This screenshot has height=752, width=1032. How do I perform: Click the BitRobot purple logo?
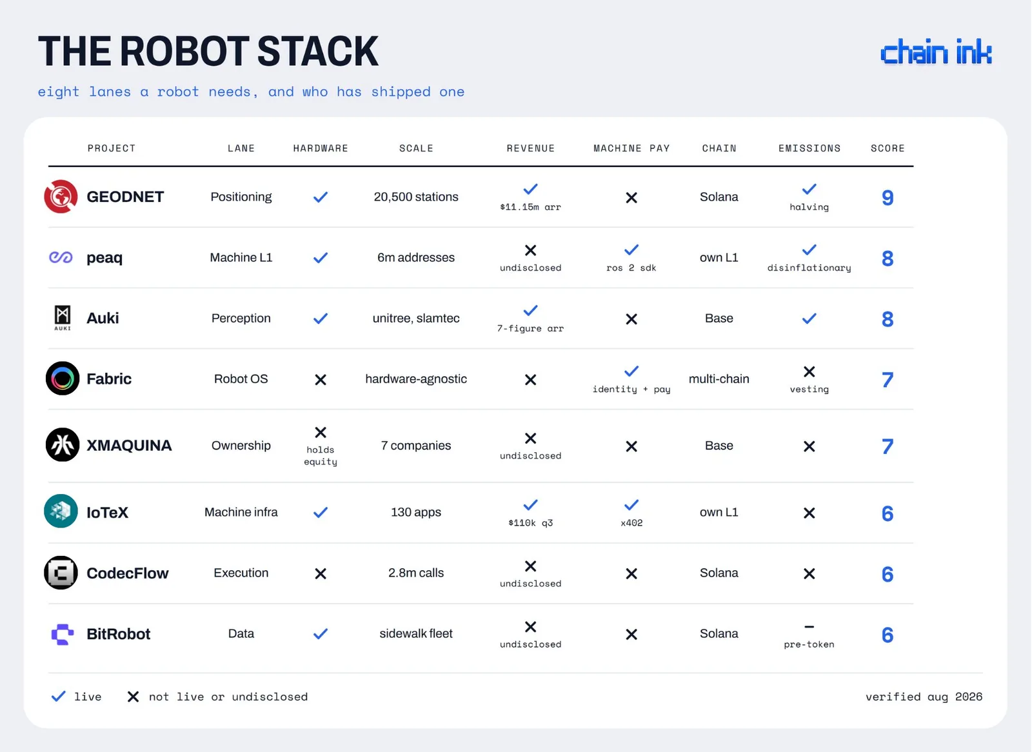[63, 634]
